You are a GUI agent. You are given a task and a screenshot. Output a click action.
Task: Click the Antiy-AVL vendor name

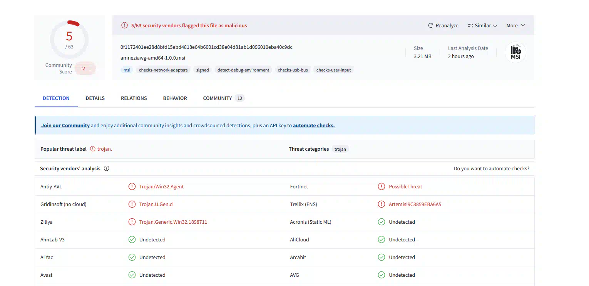coord(51,186)
